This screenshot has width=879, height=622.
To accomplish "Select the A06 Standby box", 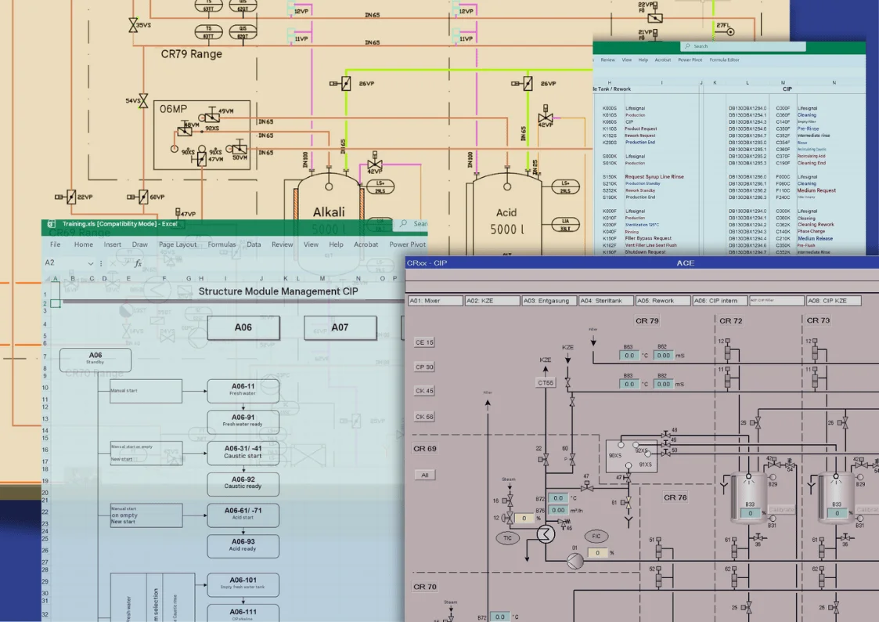I will (95, 360).
